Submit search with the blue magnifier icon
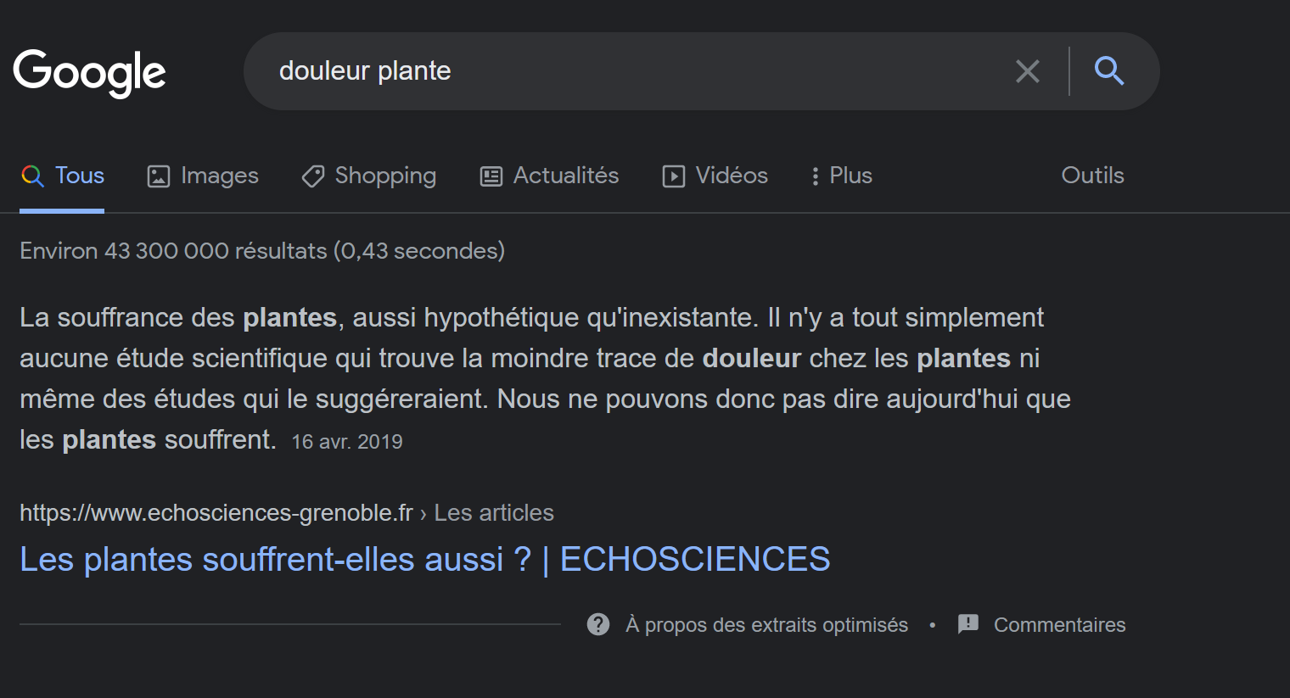1290x698 pixels. click(x=1109, y=70)
